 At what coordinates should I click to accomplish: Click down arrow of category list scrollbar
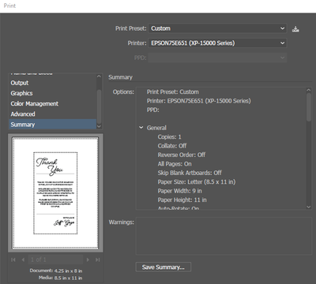click(99, 126)
